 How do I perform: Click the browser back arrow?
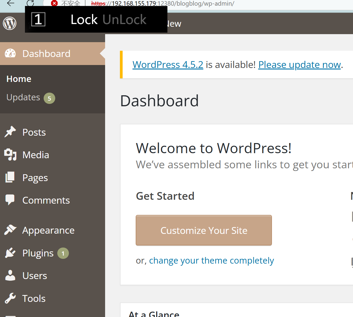(x=11, y=3)
